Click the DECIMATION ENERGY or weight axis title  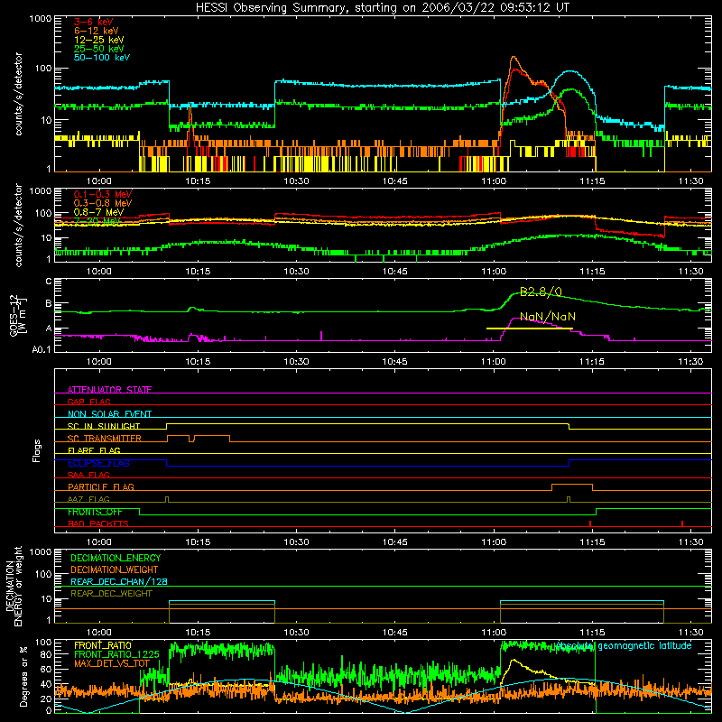click(14, 586)
